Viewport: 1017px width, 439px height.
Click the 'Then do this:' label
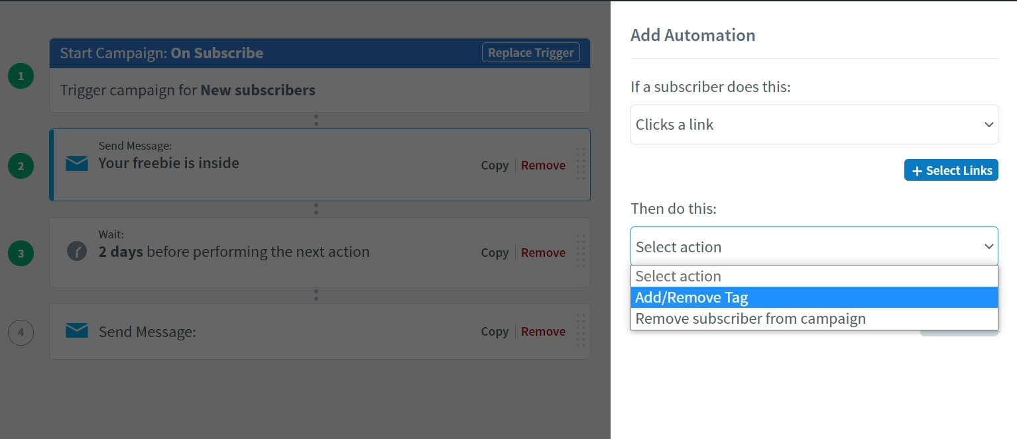tap(674, 209)
